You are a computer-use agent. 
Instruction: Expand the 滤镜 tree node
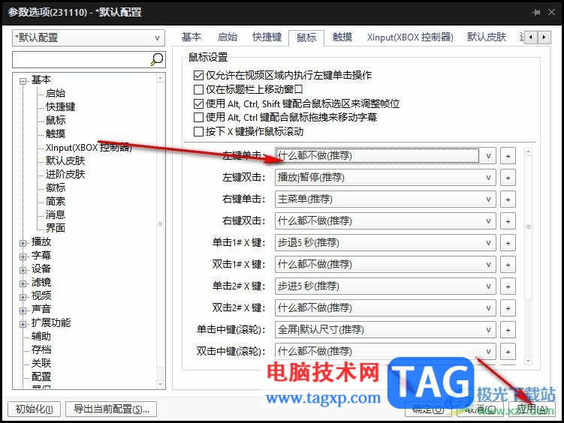[x=23, y=283]
